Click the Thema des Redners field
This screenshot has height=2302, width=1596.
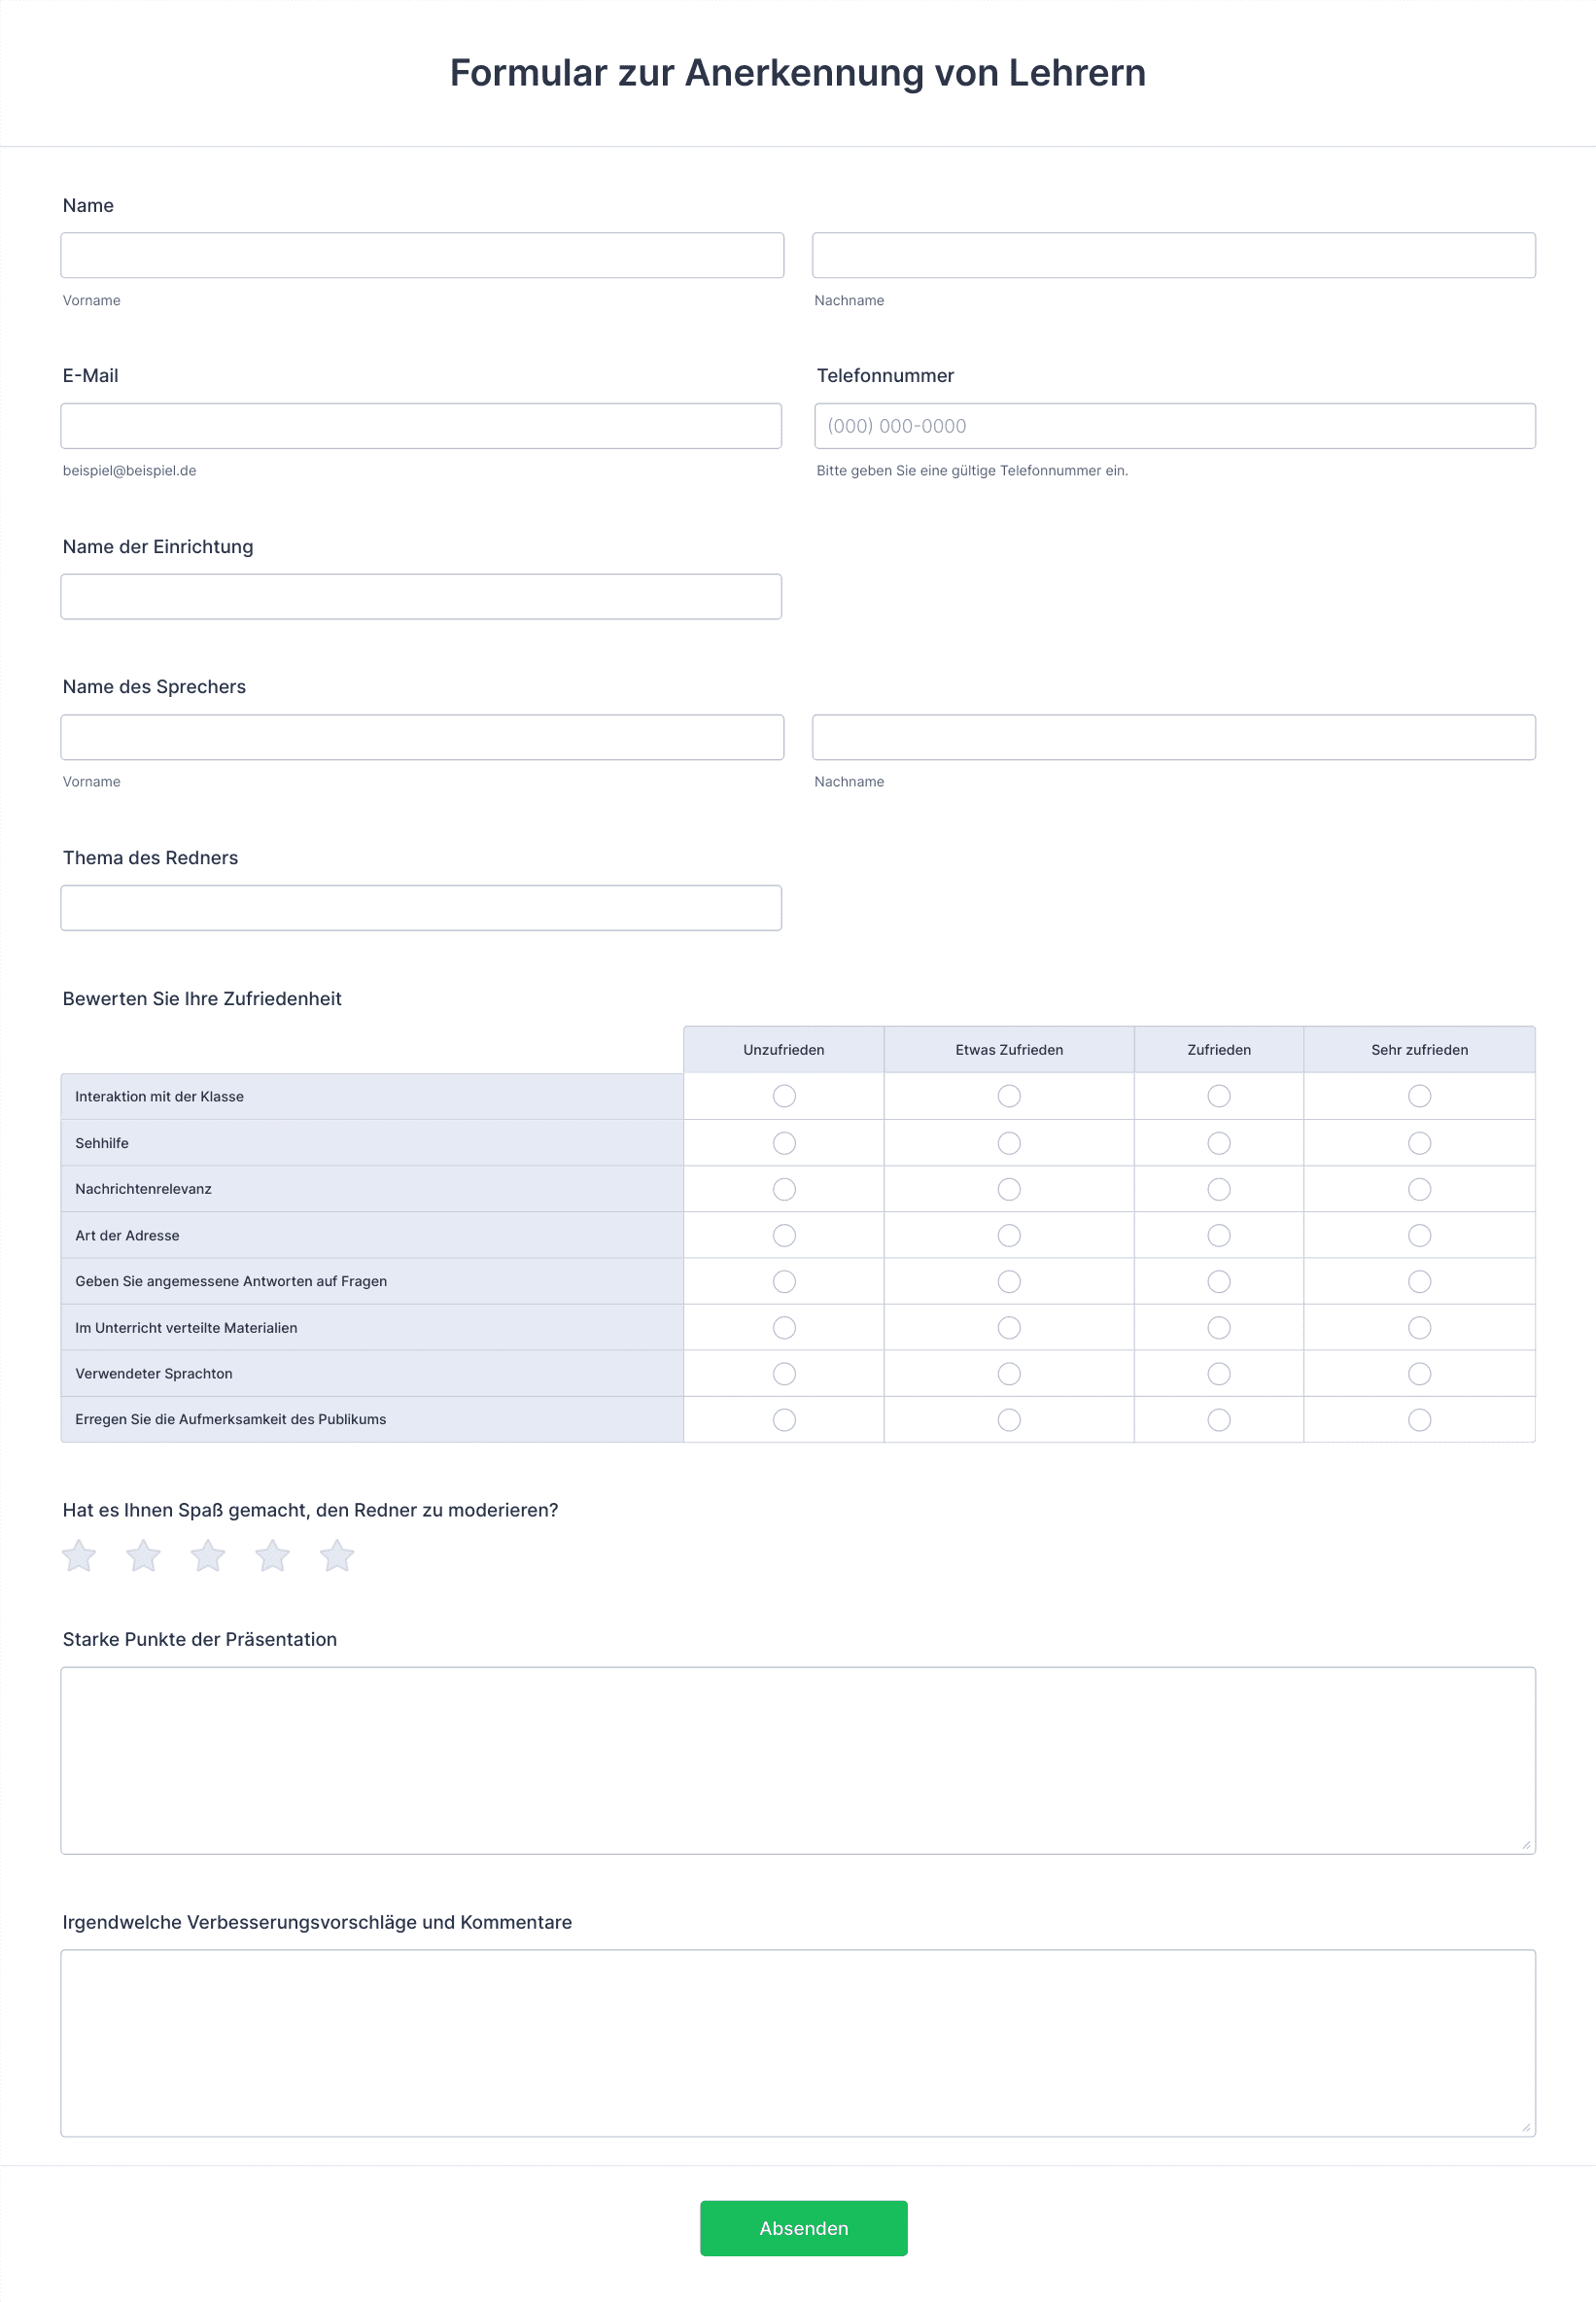421,908
